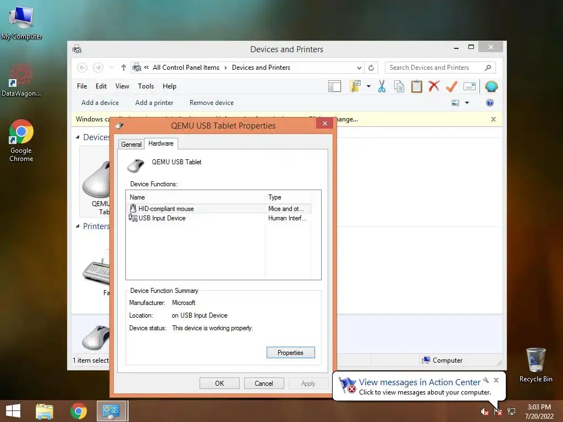The width and height of the screenshot is (563, 422).
Task: Click the blue Help question mark icon
Action: click(490, 103)
